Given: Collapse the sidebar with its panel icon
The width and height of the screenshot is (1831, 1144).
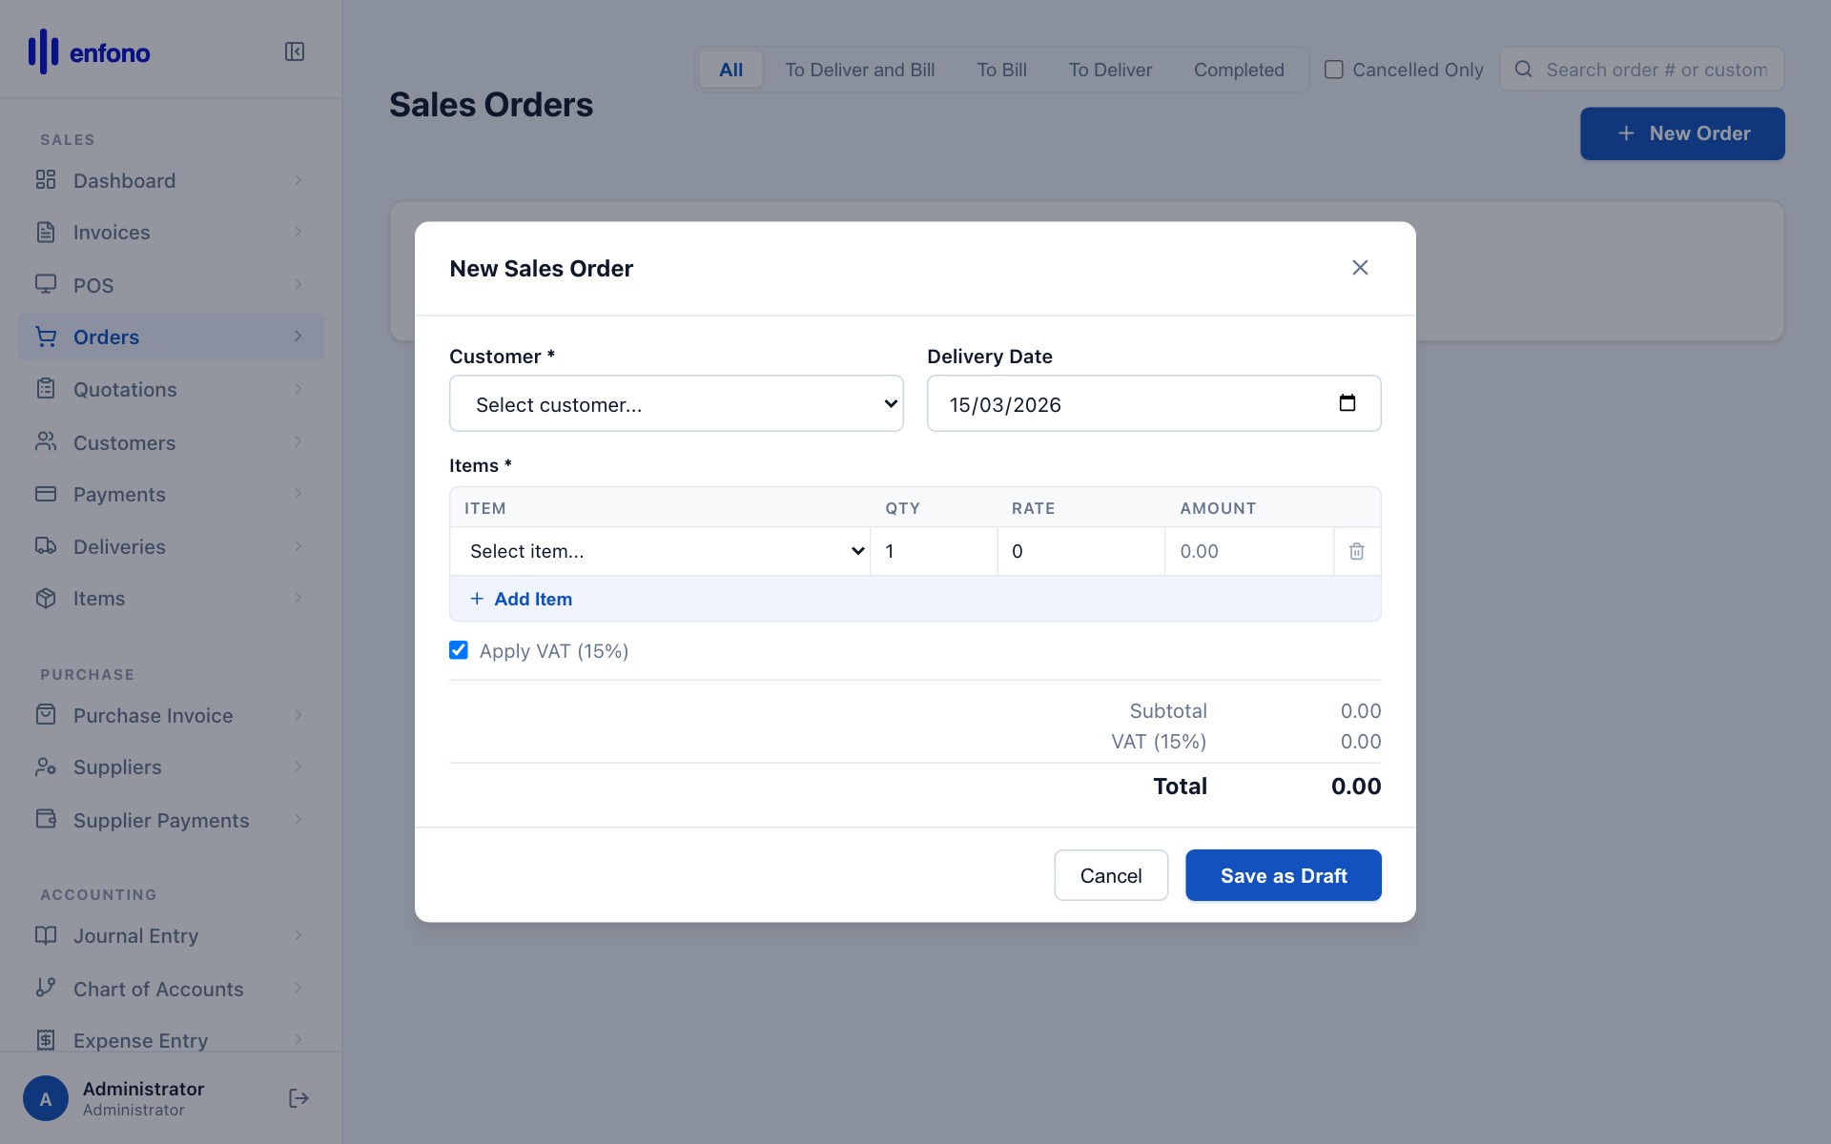Looking at the screenshot, I should coord(295,52).
